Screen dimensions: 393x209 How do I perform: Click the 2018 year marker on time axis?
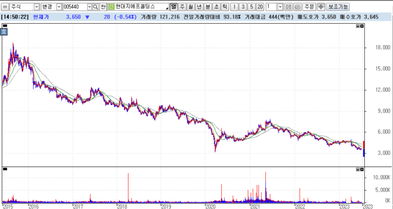click(x=122, y=206)
